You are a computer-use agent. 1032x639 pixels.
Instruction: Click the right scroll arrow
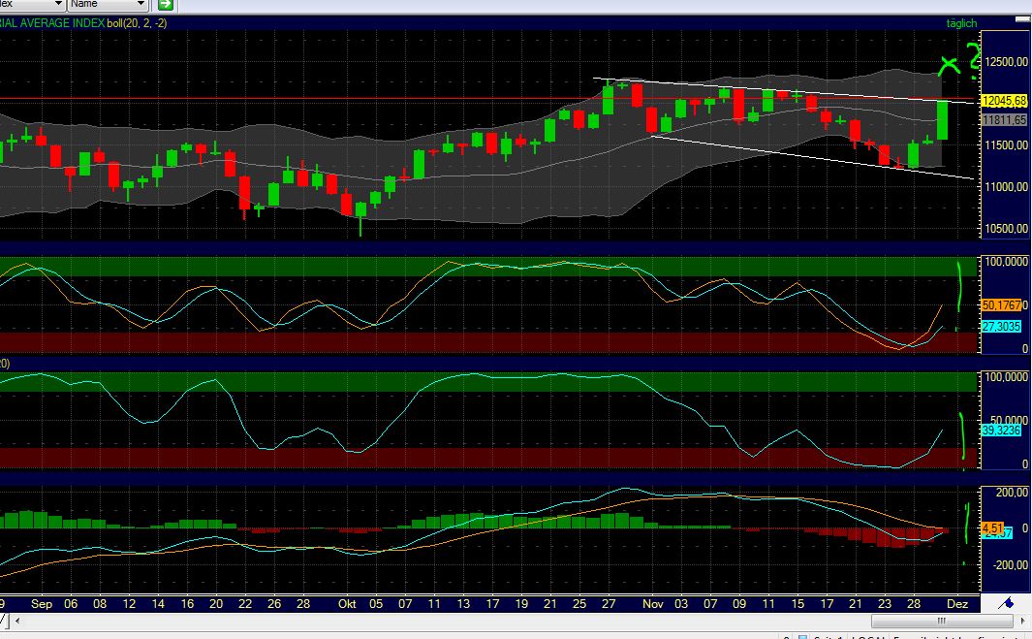1023,621
